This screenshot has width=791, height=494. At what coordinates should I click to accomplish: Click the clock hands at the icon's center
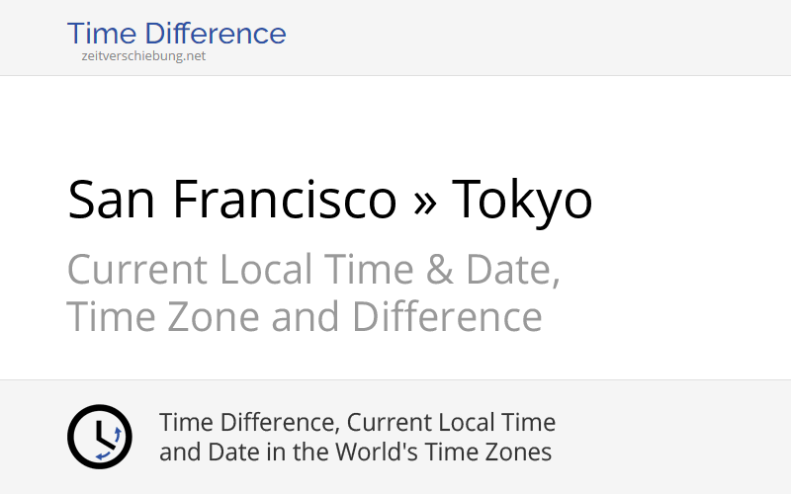click(x=97, y=436)
